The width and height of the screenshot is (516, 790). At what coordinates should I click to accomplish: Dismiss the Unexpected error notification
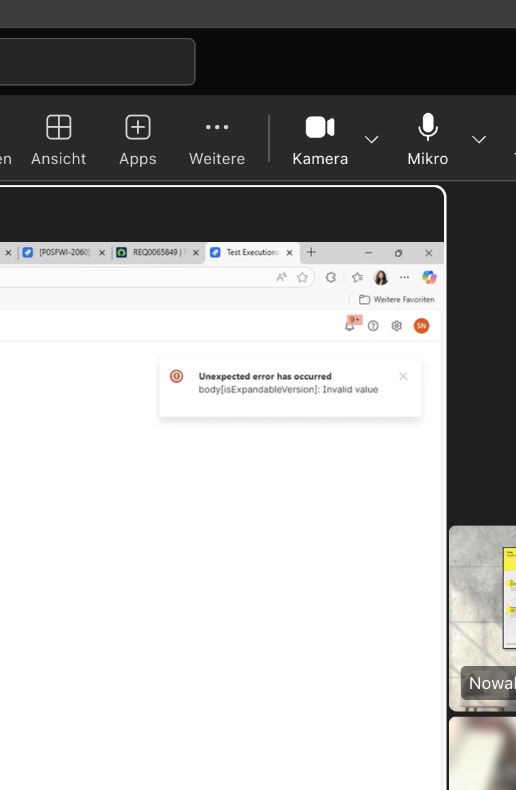403,376
